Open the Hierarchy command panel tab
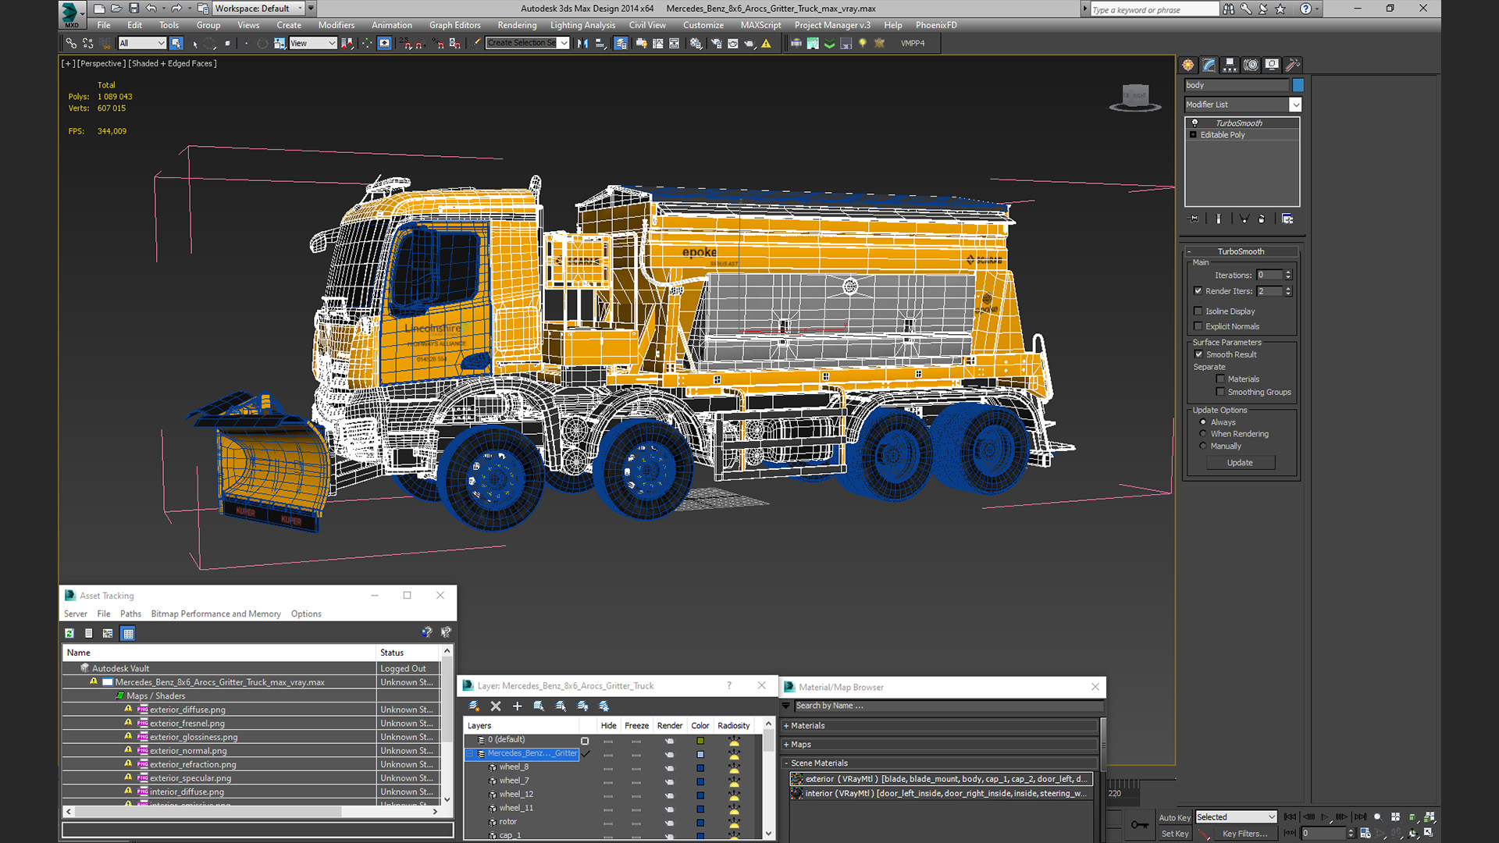Image resolution: width=1499 pixels, height=843 pixels. click(1230, 65)
